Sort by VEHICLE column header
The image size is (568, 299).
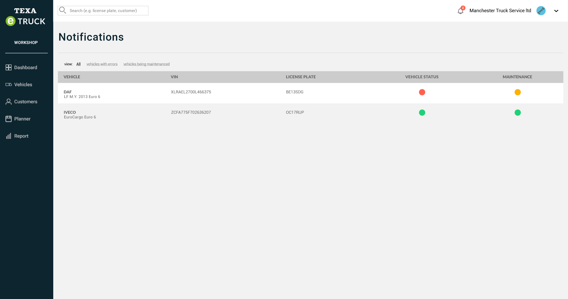point(72,77)
